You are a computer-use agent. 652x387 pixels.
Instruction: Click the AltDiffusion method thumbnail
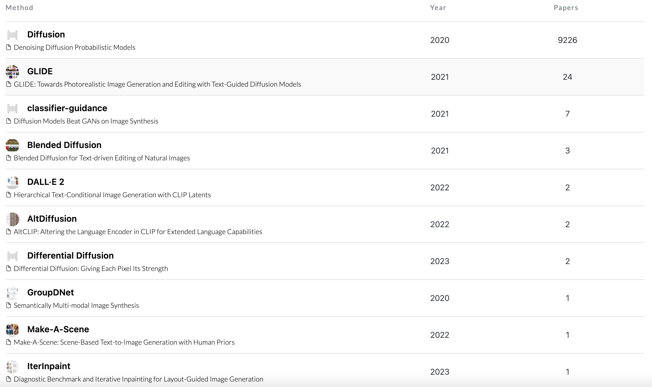coord(12,219)
